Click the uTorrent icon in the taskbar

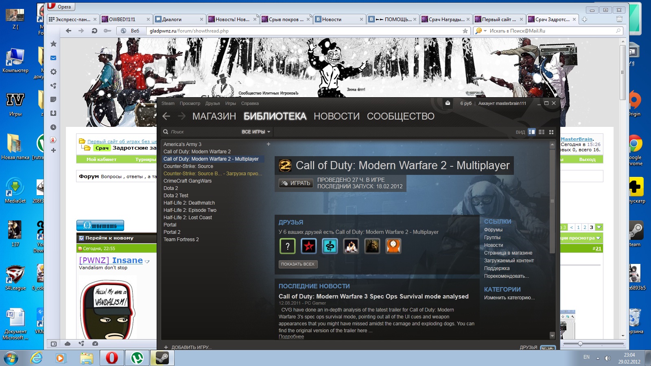pyautogui.click(x=137, y=358)
